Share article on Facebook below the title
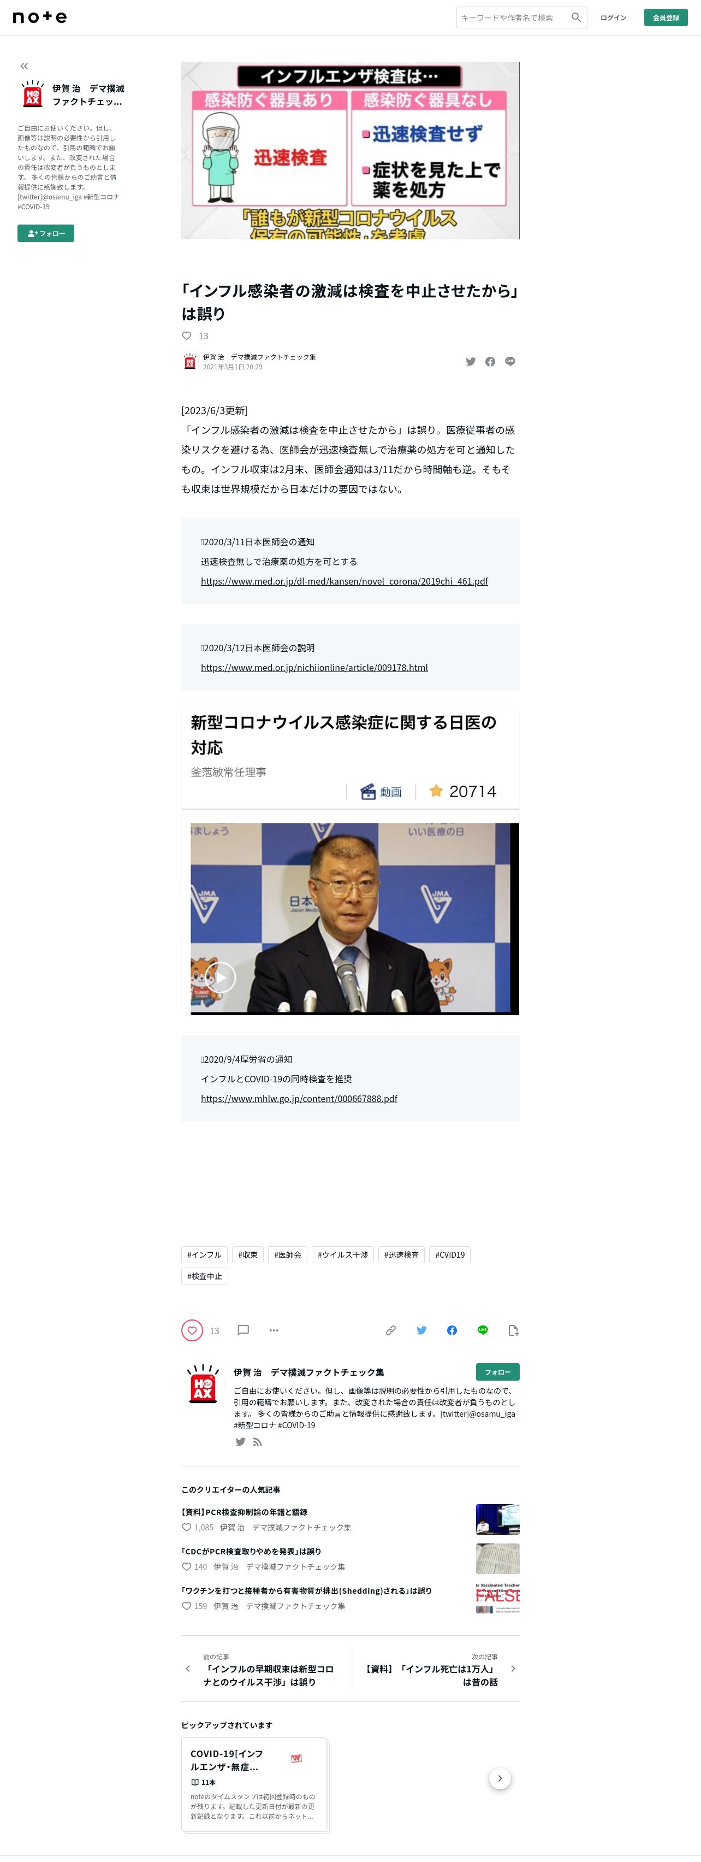The height and width of the screenshot is (1862, 701). [490, 361]
